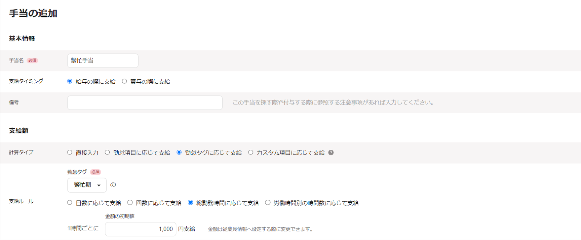Image resolution: width=581 pixels, height=240 pixels.
Task: Select 日数に応じて支給 rule
Action: pyautogui.click(x=70, y=203)
